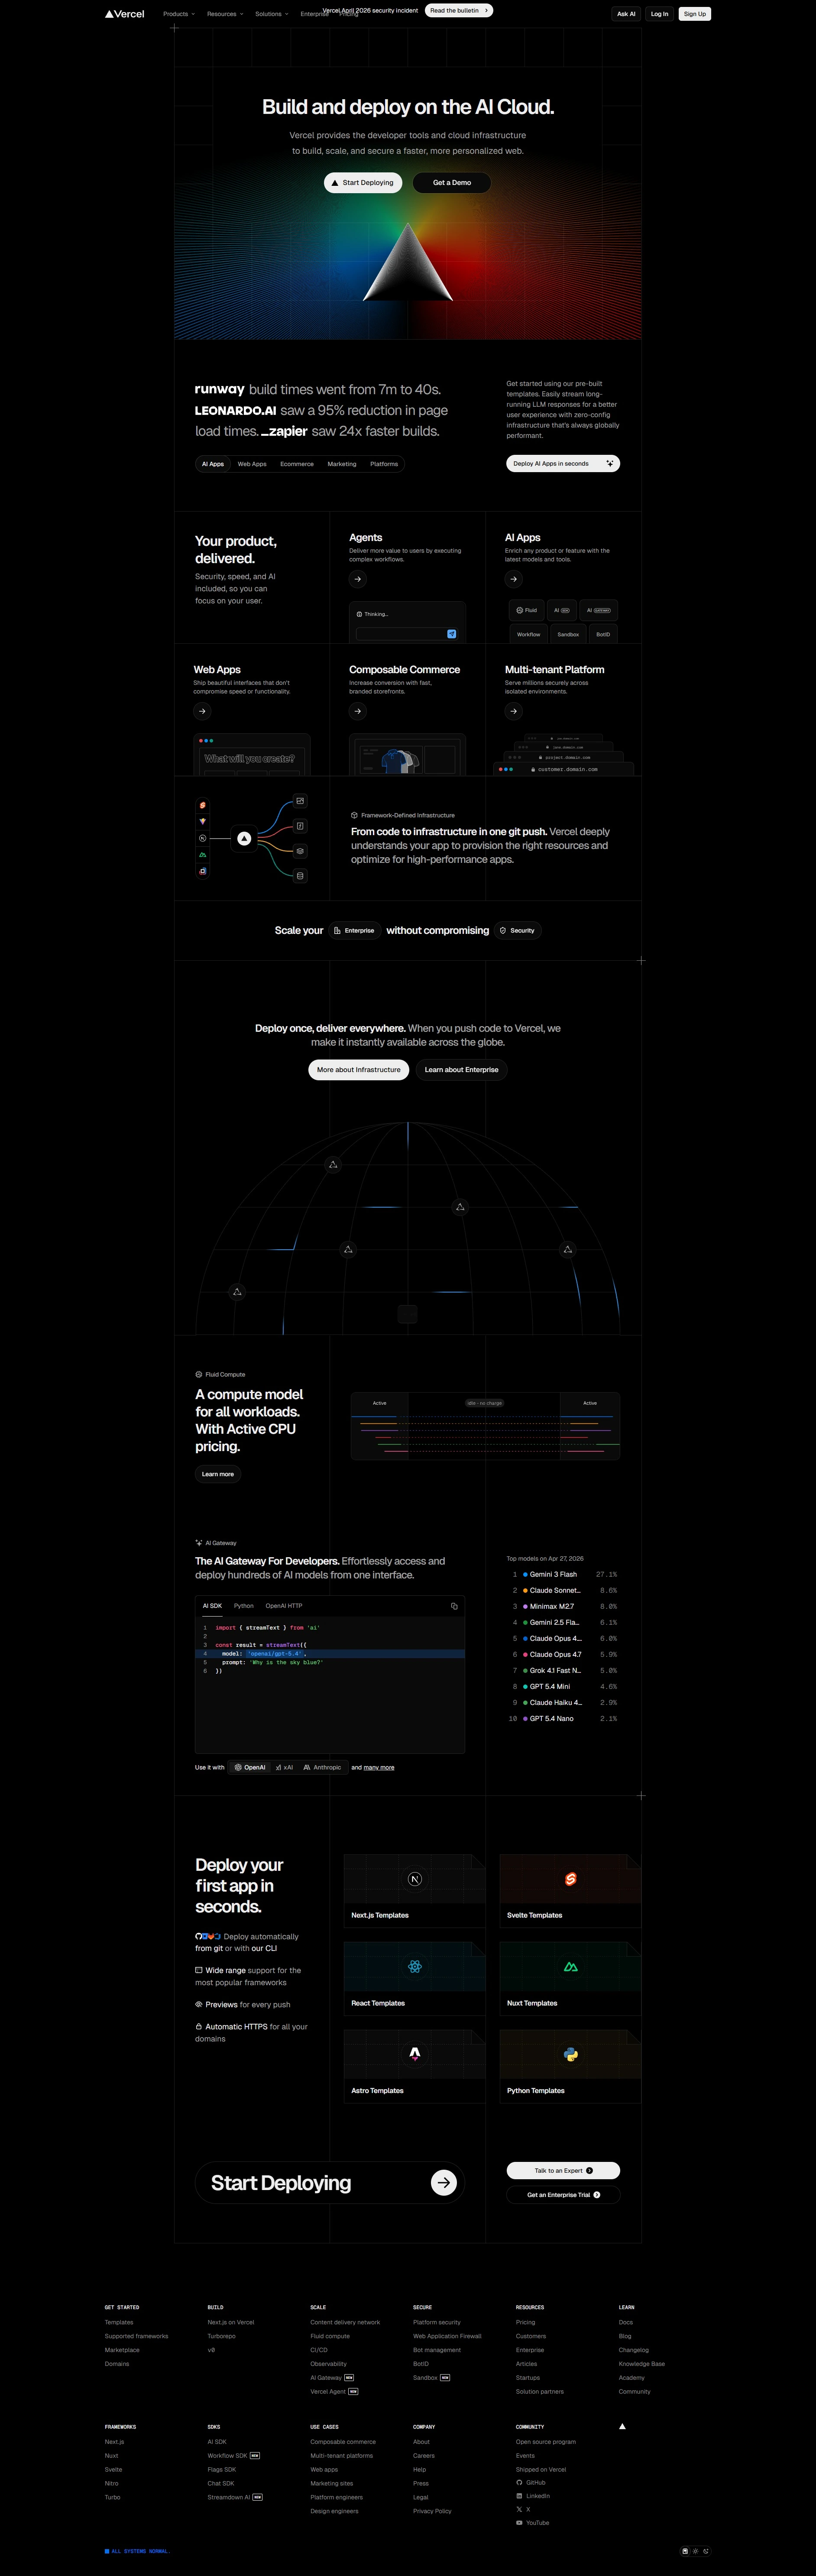Open the Pricing nav item

[x=349, y=14]
